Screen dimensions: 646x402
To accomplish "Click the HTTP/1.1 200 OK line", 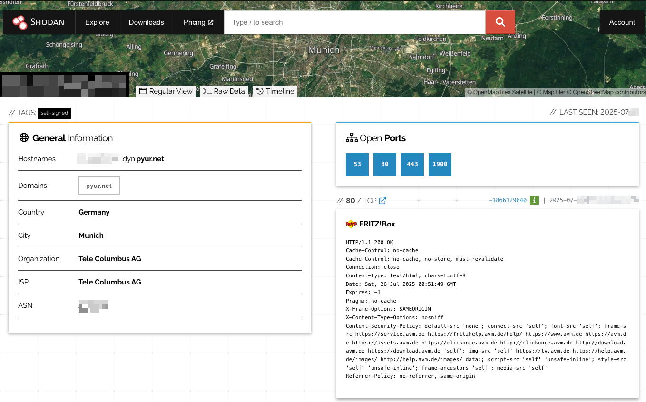I will pyautogui.click(x=370, y=242).
